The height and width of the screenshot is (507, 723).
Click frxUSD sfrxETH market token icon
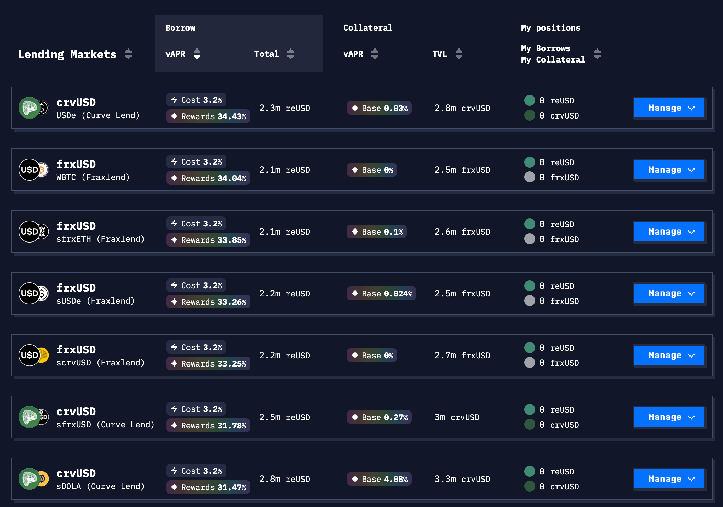[34, 232]
